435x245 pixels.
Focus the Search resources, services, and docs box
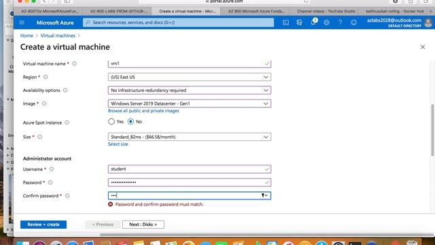pyautogui.click(x=178, y=22)
